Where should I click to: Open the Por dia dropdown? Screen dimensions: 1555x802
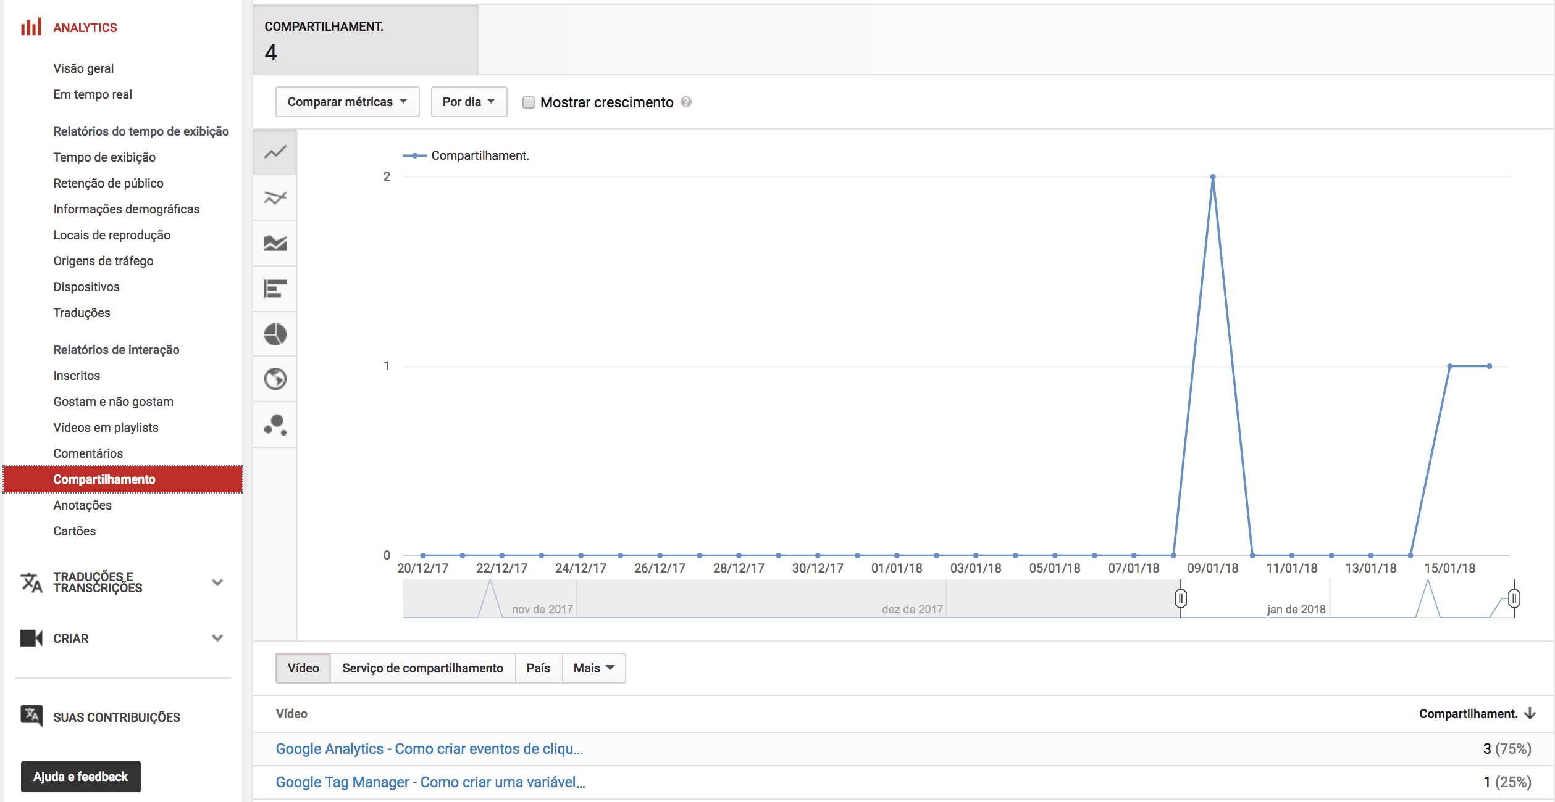[x=468, y=102]
